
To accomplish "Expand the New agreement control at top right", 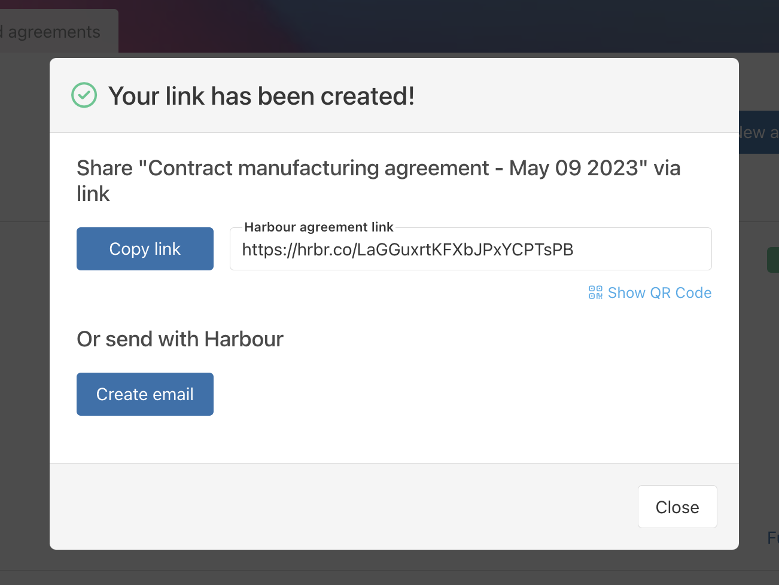I will (x=760, y=132).
